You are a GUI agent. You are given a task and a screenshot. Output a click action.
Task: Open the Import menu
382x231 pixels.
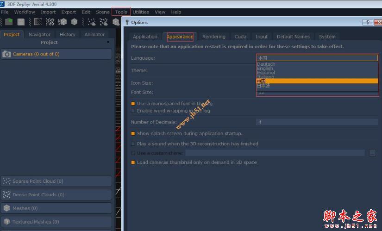coord(48,12)
